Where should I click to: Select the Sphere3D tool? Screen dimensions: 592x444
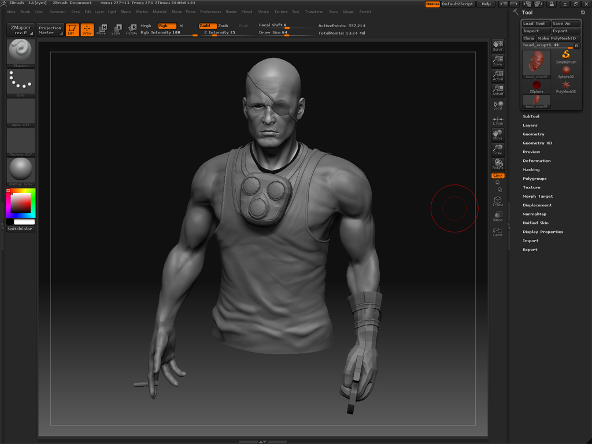tap(565, 72)
